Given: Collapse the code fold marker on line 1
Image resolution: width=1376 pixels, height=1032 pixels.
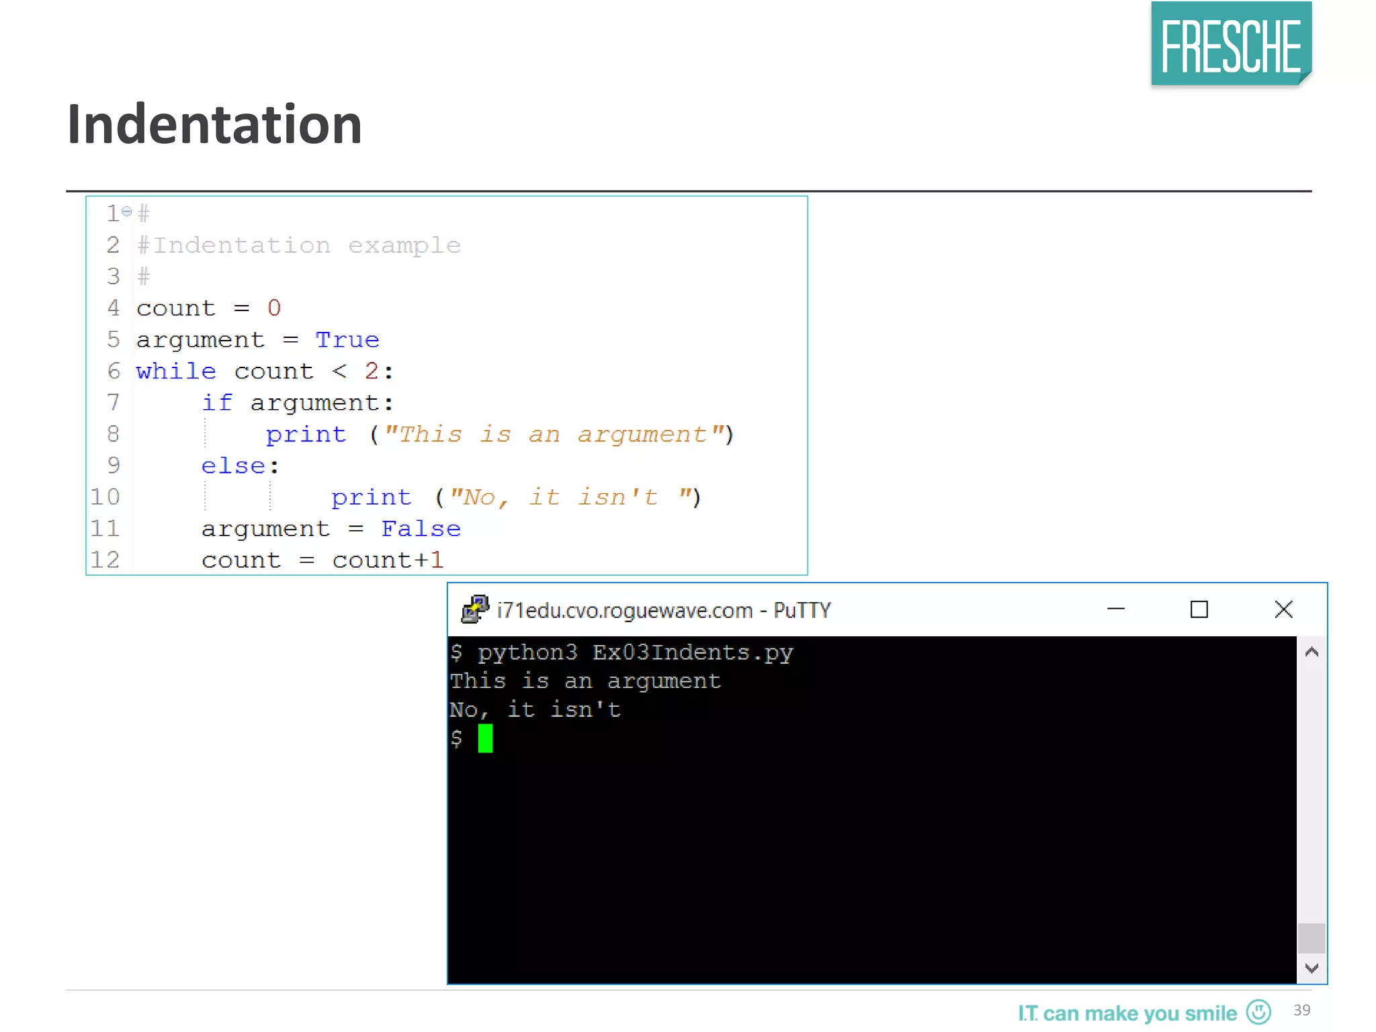Looking at the screenshot, I should pyautogui.click(x=127, y=211).
